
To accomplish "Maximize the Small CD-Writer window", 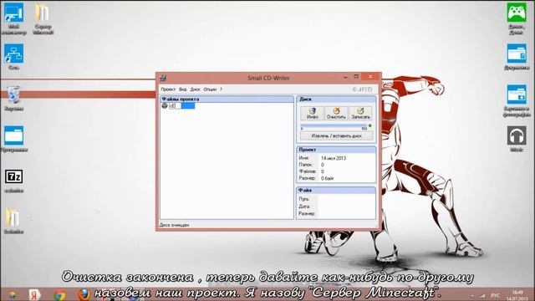I will click(356, 77).
